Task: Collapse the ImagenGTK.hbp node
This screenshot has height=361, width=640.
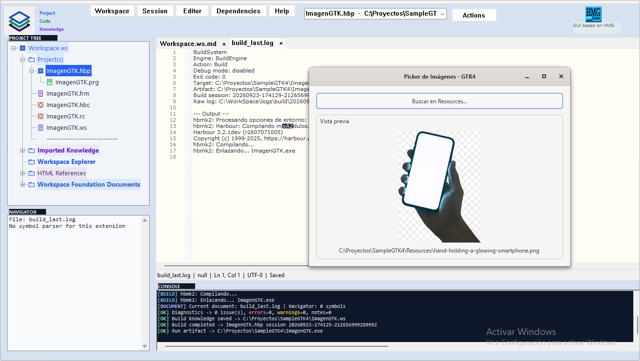Action: click(x=32, y=71)
